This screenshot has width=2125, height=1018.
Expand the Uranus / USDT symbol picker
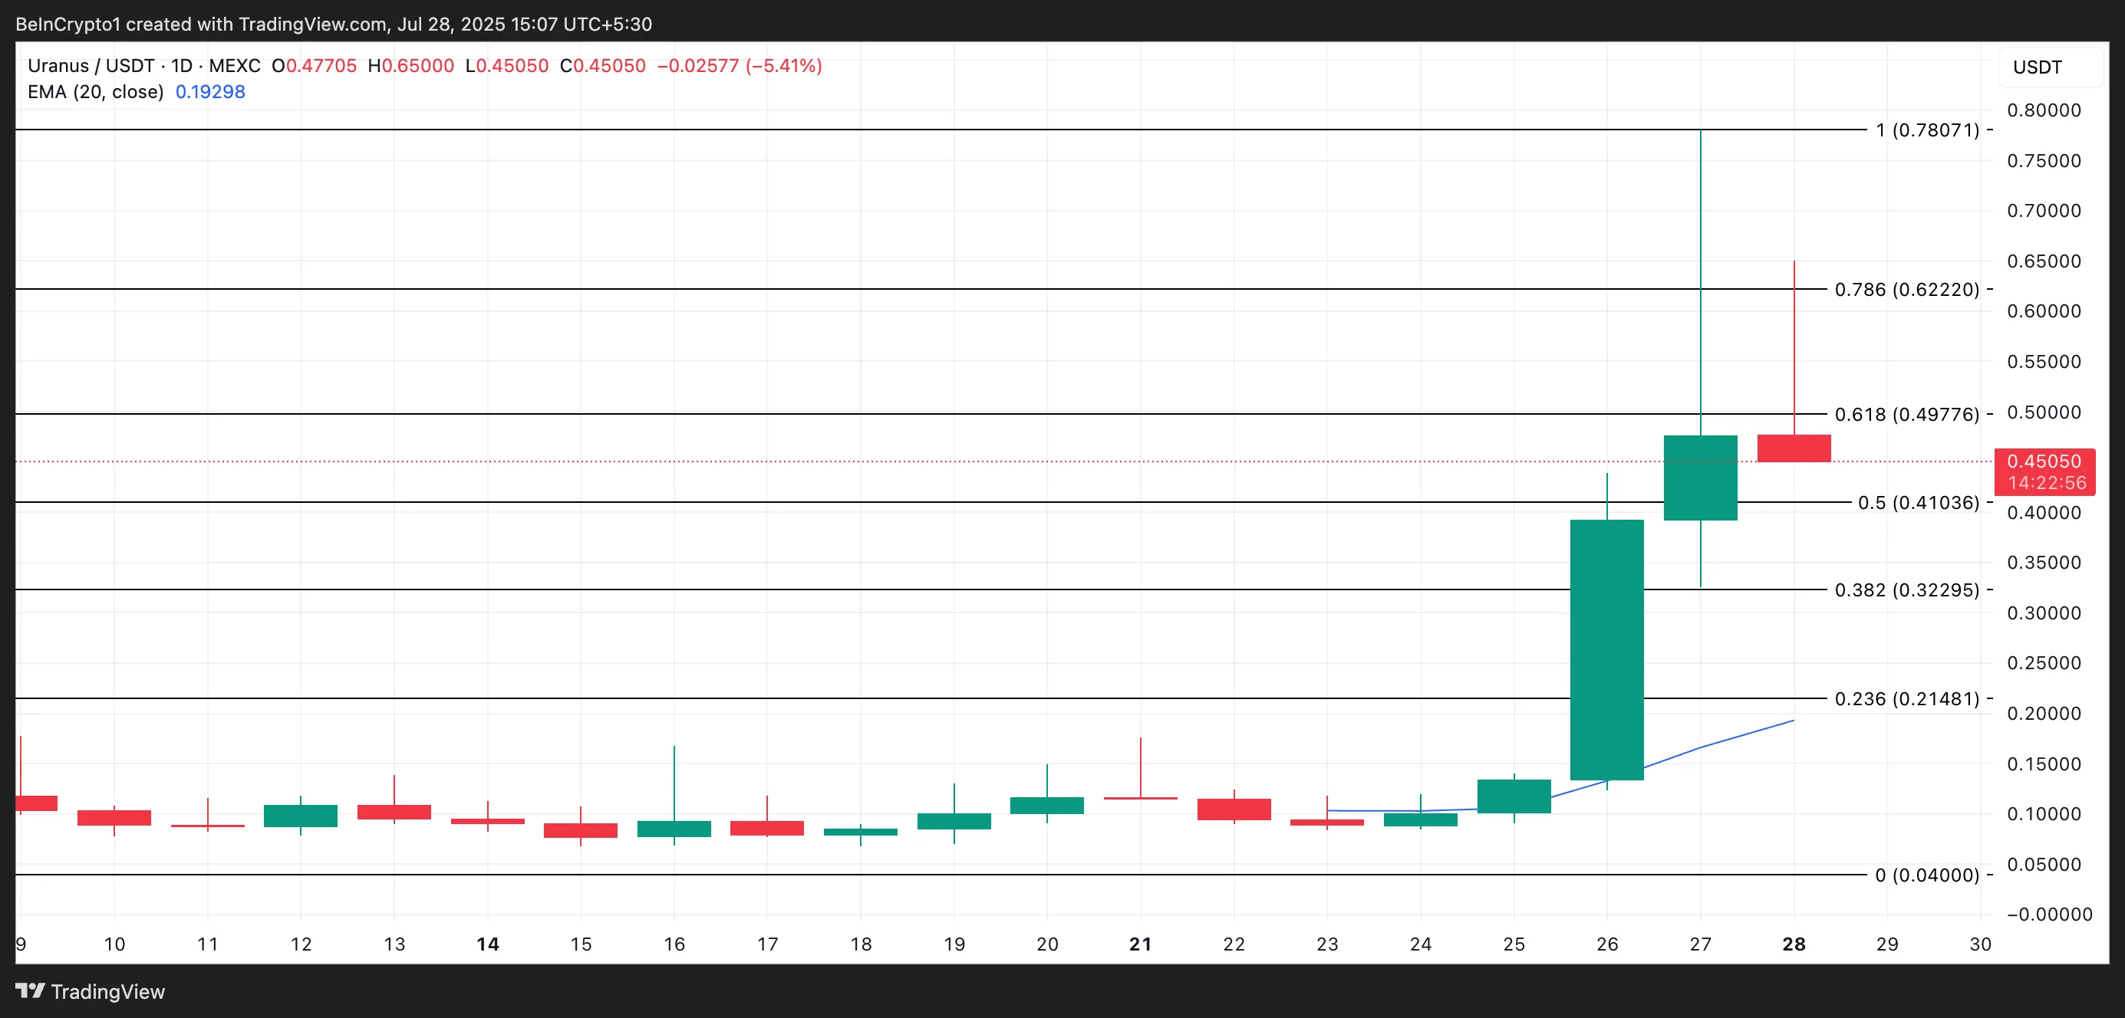pyautogui.click(x=91, y=67)
